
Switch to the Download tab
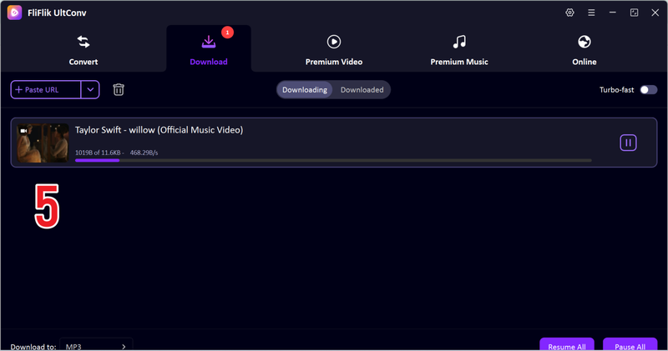[x=208, y=49]
